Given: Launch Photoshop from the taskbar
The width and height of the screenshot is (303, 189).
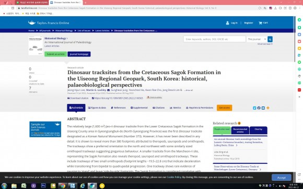Looking at the screenshot, I should [x=43, y=186].
